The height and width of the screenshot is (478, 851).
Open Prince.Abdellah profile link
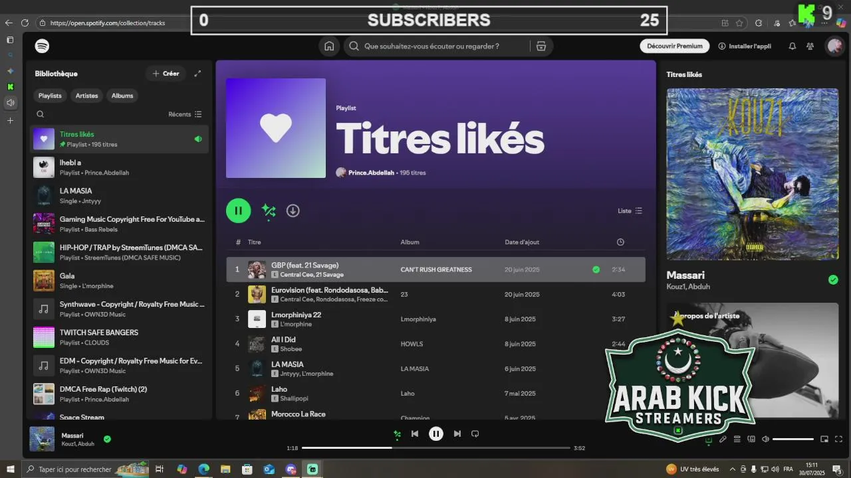tap(371, 173)
